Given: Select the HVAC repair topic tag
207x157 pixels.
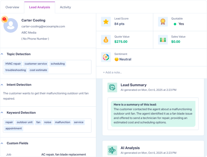Looking at the screenshot, I should 13,64.
